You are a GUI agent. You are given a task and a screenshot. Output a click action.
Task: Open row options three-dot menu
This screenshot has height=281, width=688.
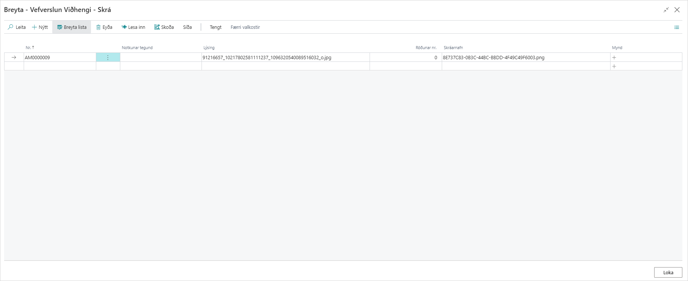click(108, 58)
